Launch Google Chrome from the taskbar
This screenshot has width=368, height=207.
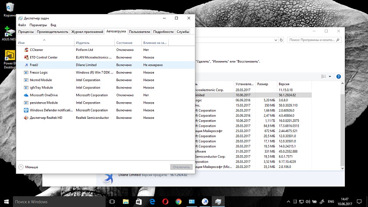179,202
